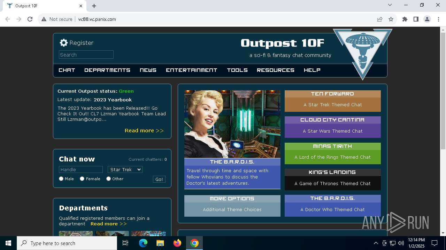Click the taskbar clock and date

point(416,243)
